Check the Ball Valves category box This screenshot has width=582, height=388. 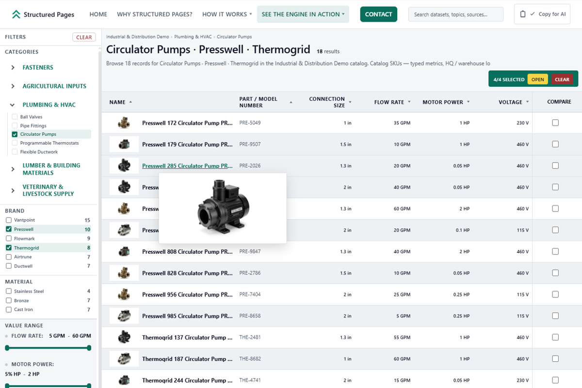[x=15, y=117]
